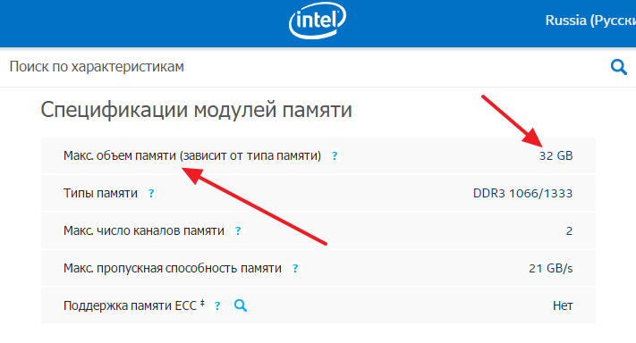Open help icon for Макс. число каналов памяти
Viewport: 636px width, 343px height.
click(238, 230)
